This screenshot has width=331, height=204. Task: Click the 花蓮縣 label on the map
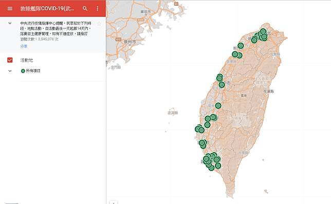pos(268,91)
